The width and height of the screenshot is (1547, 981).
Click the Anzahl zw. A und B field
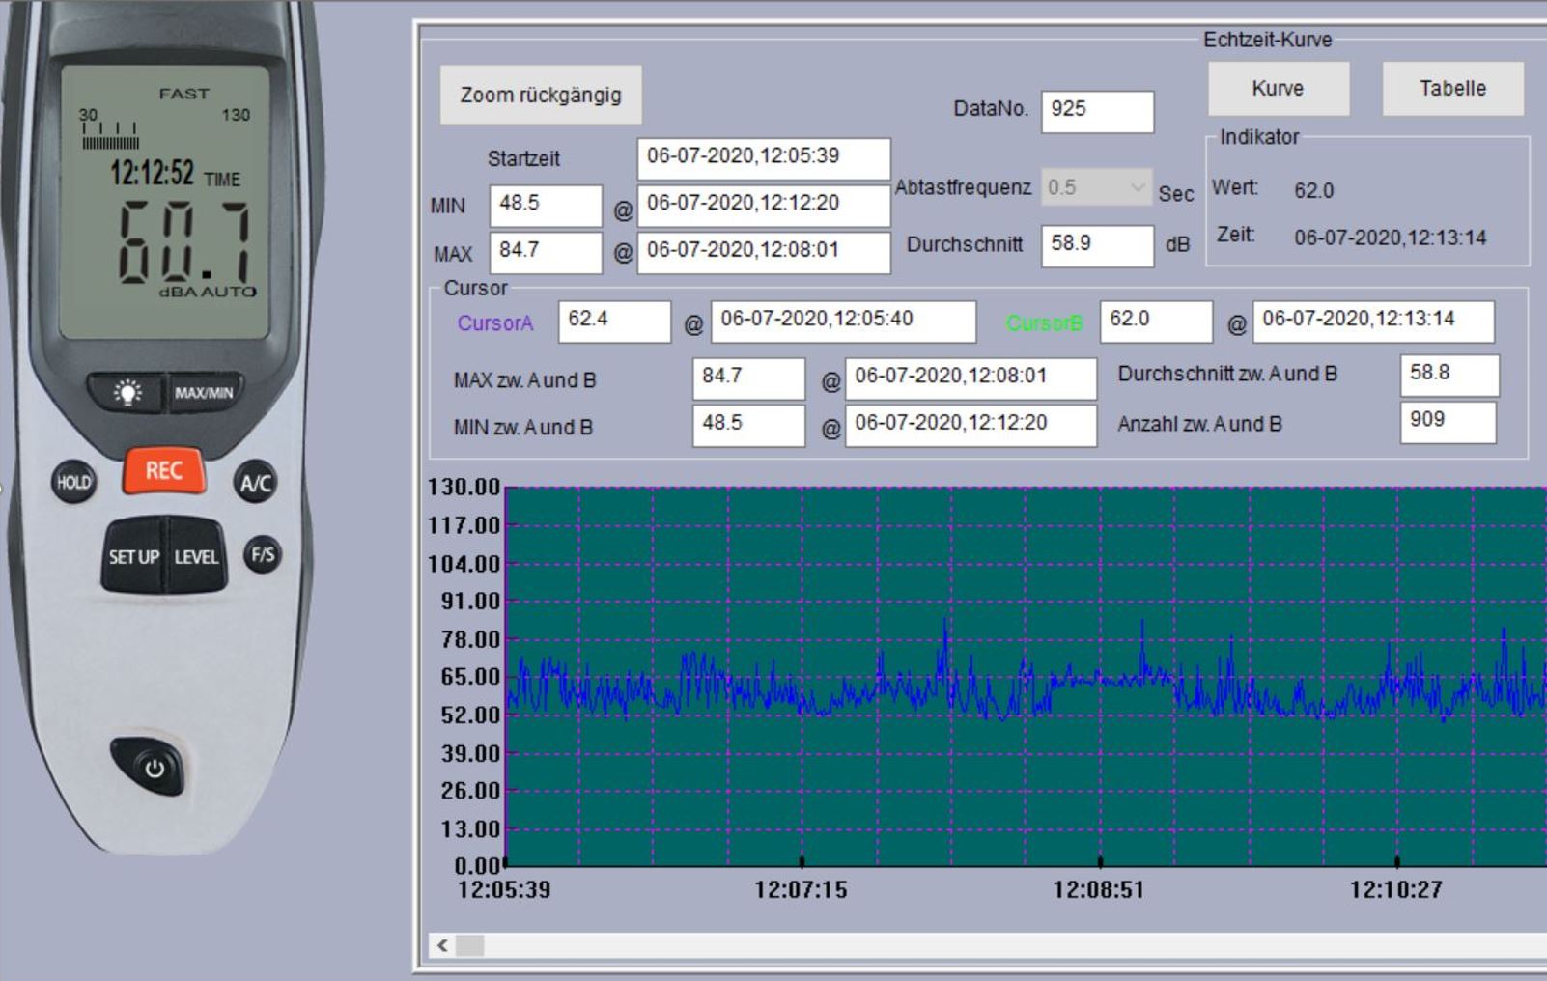point(1448,421)
